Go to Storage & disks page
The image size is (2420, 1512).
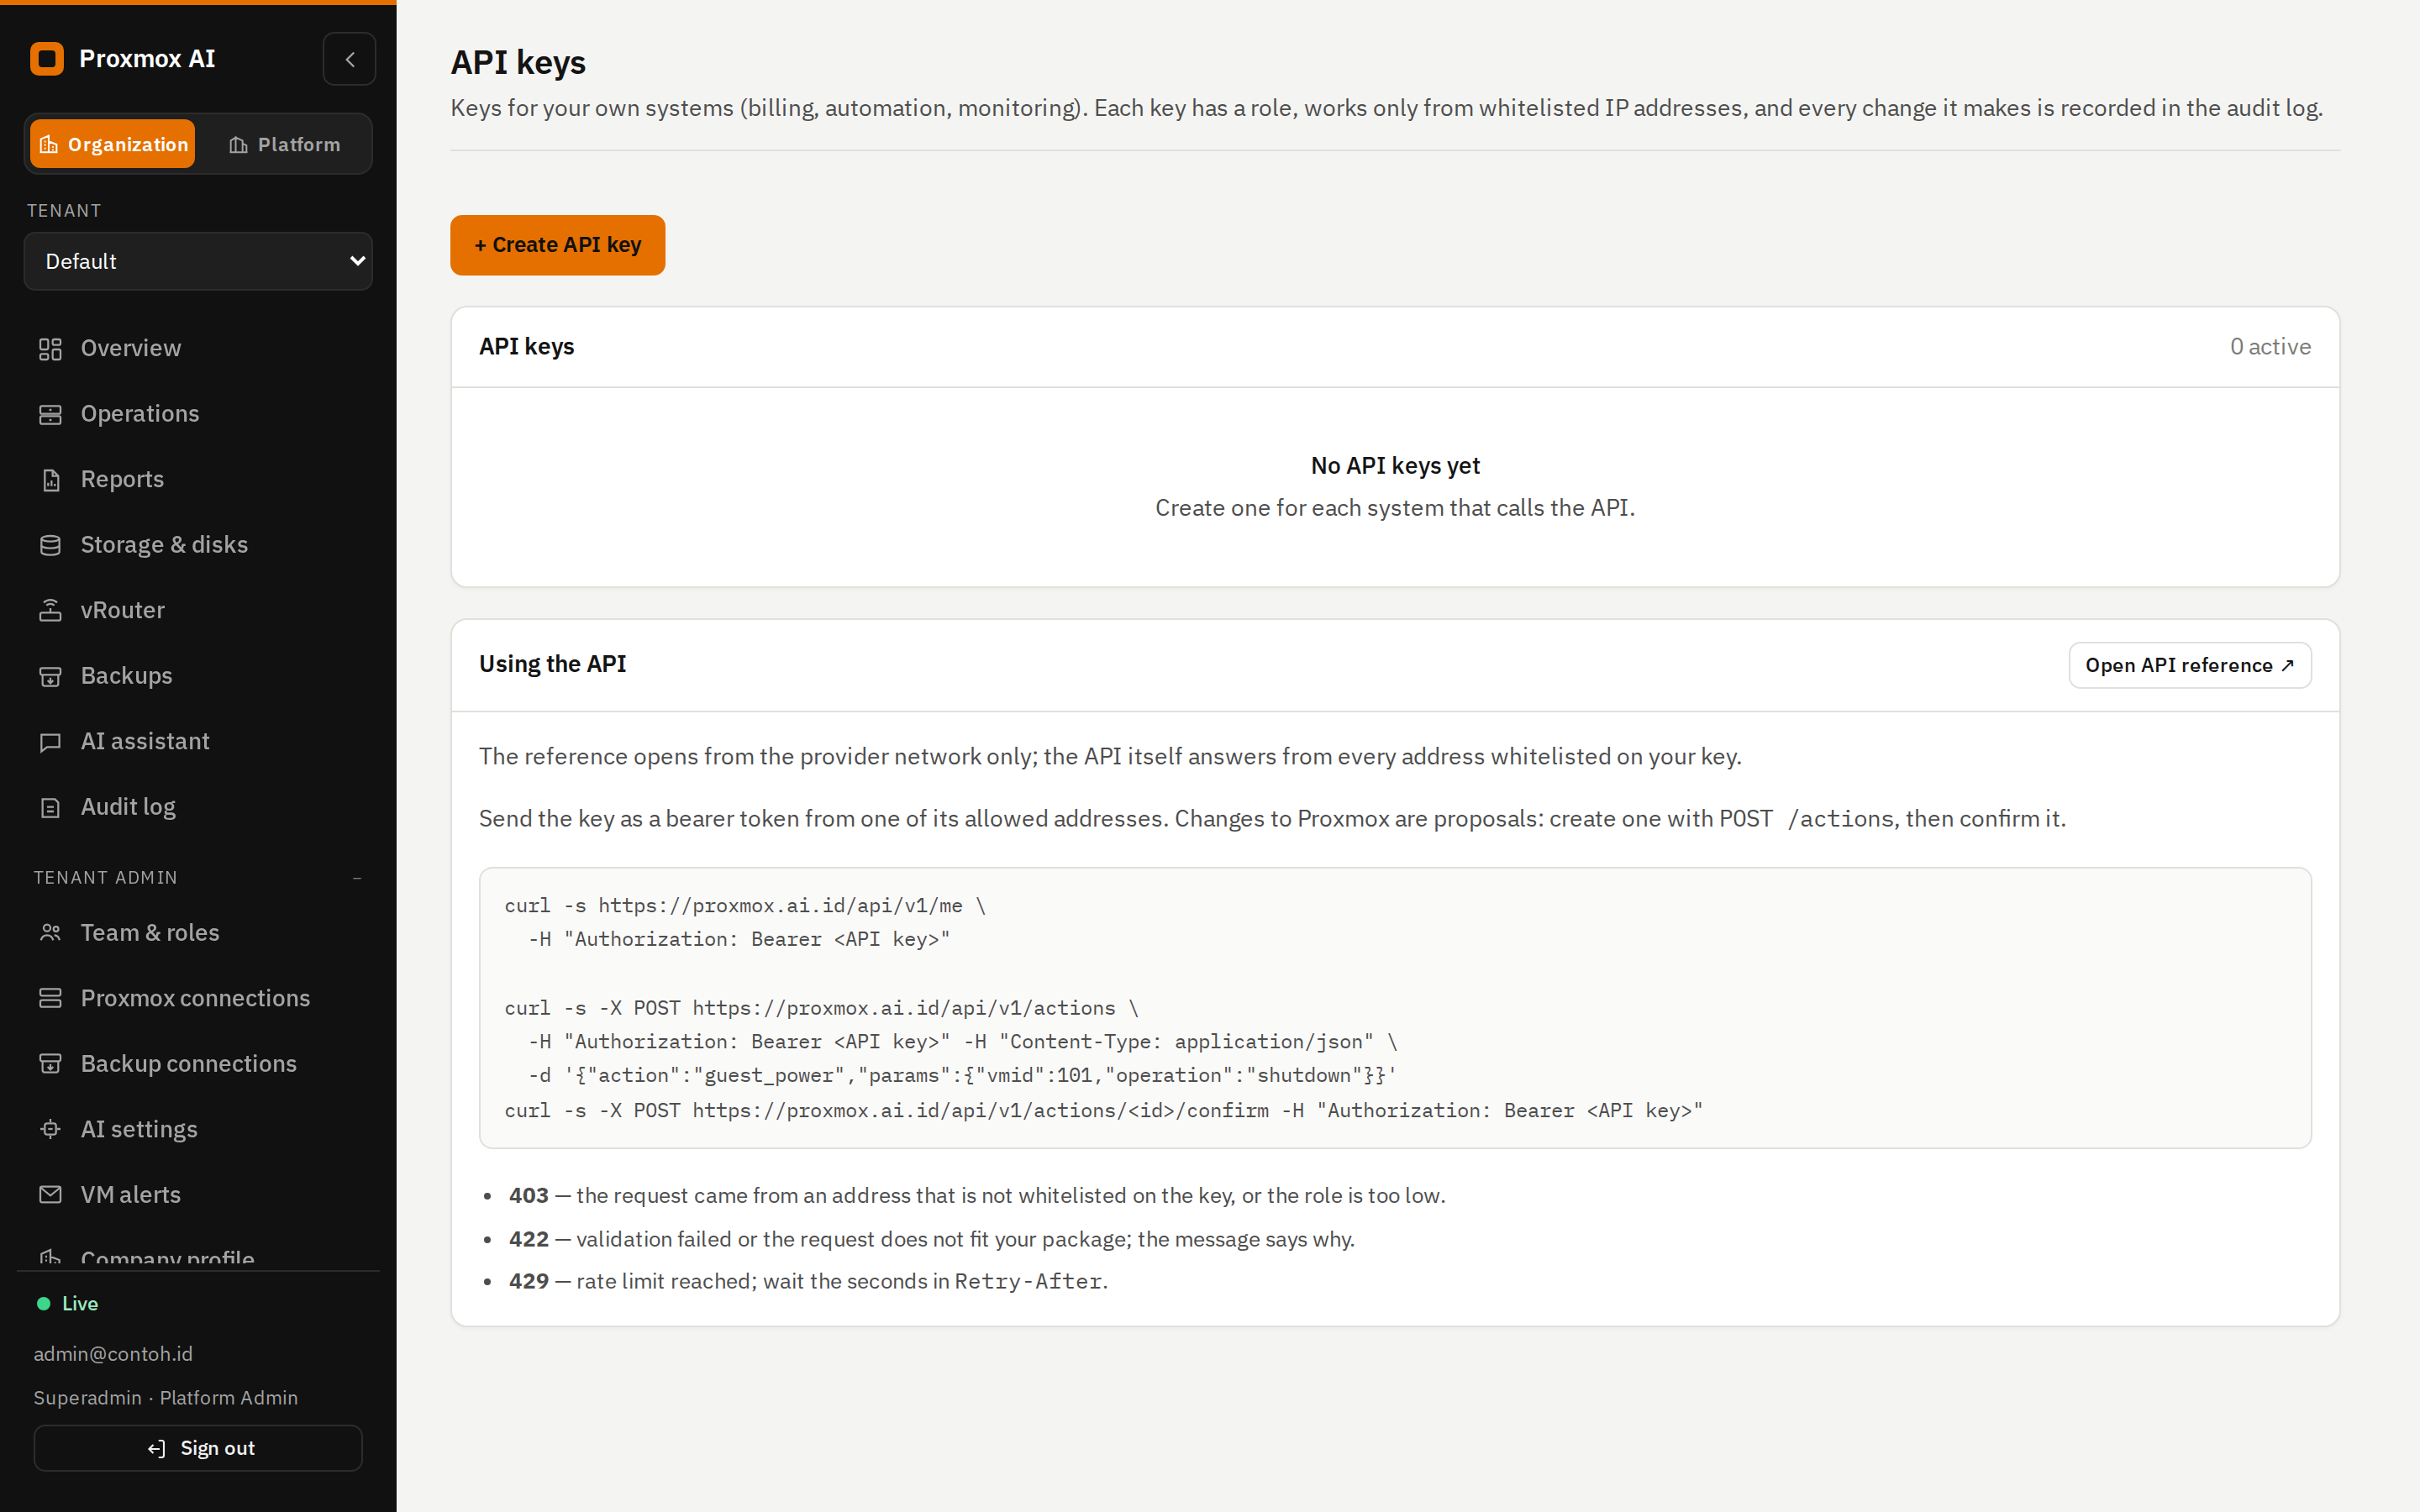click(198, 545)
